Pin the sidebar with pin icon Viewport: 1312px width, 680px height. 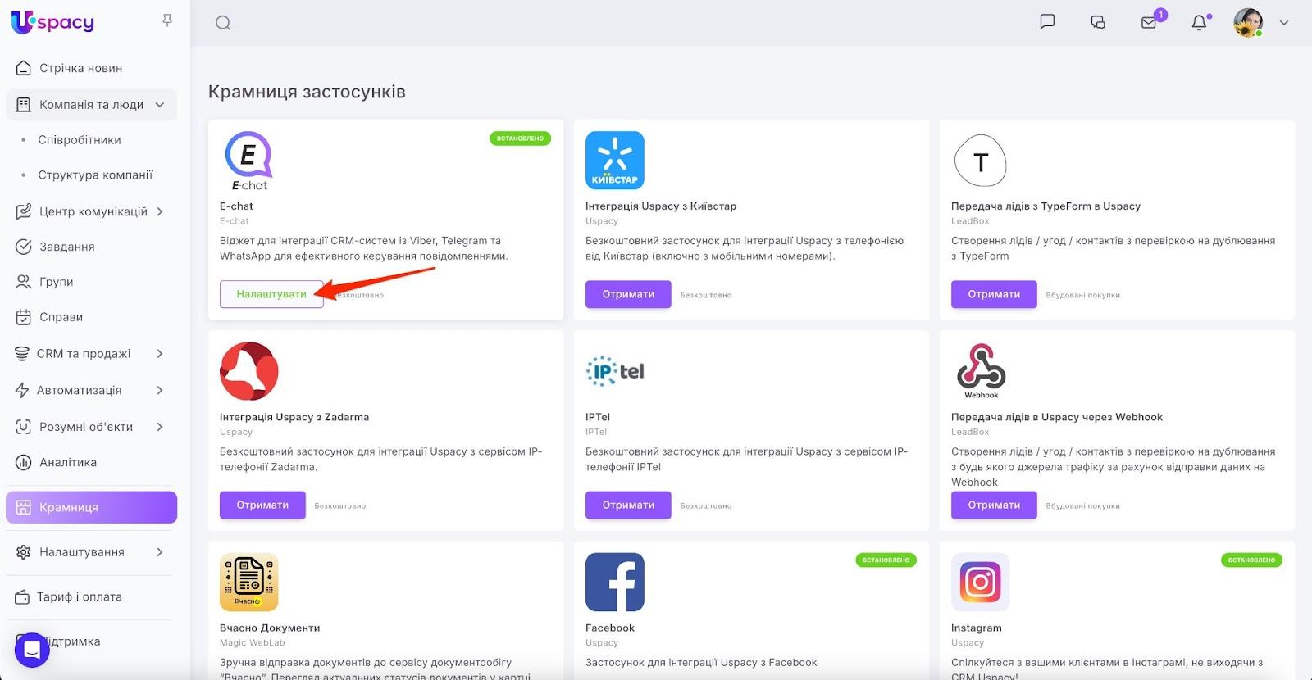167,20
